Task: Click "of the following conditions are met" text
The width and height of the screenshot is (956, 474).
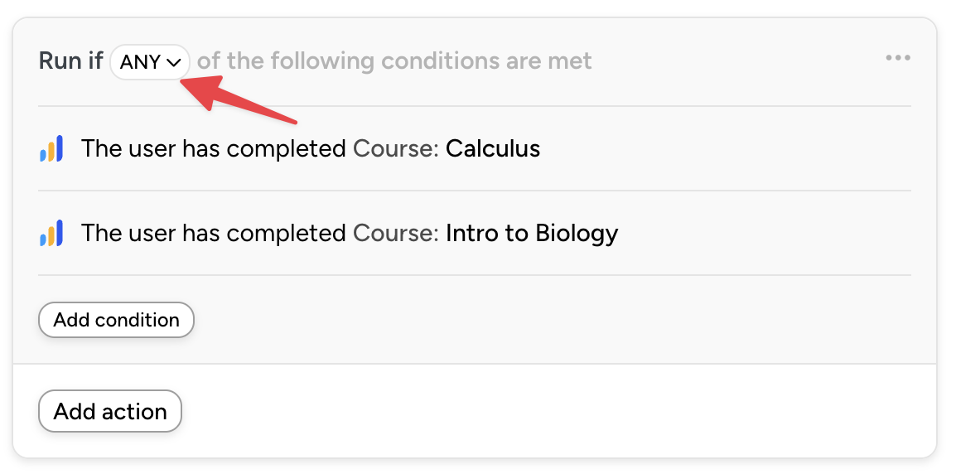Action: [x=394, y=61]
